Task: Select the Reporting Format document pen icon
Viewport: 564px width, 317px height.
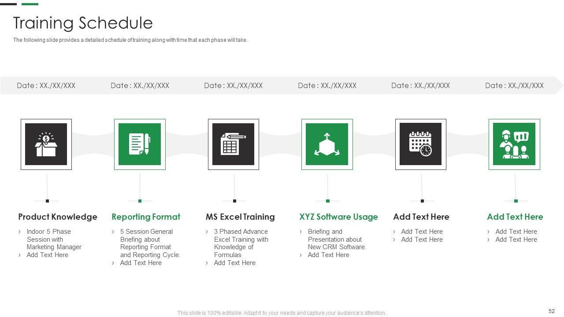Action: (140, 144)
